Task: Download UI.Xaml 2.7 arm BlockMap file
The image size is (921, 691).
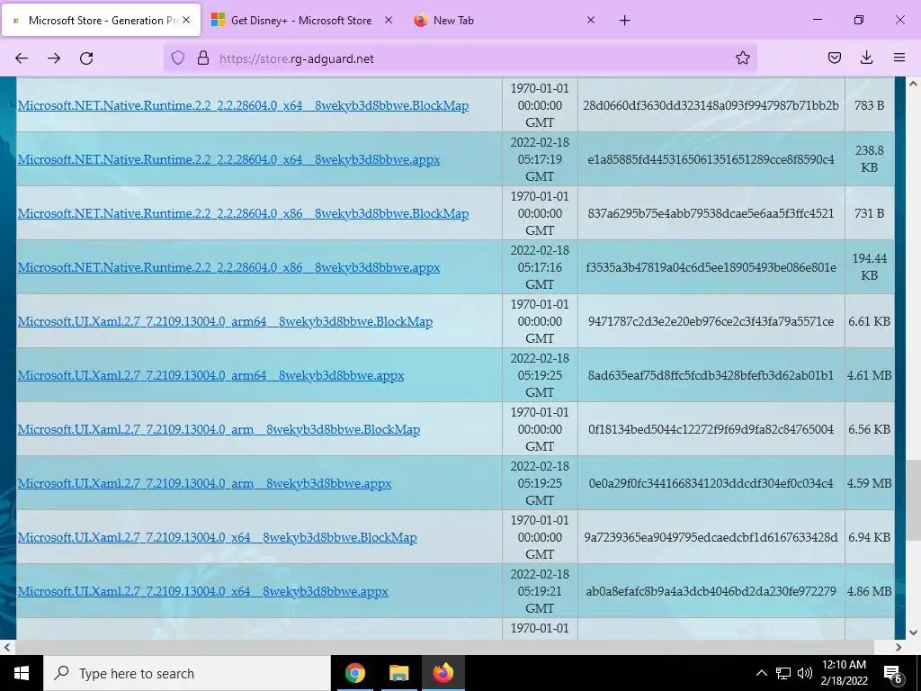Action: click(219, 429)
